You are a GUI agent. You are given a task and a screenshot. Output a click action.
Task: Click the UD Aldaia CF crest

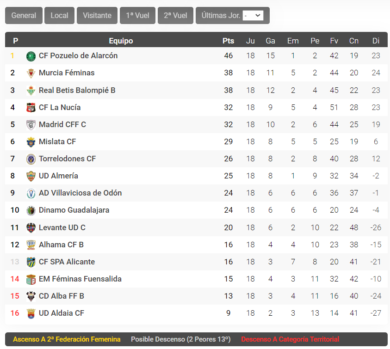point(31,313)
